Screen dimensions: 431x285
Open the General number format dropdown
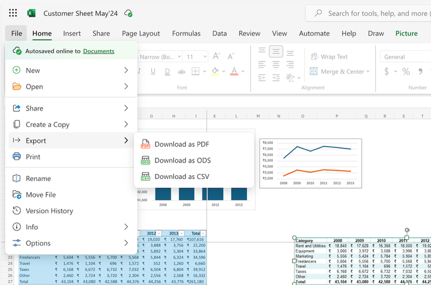[x=405, y=56]
